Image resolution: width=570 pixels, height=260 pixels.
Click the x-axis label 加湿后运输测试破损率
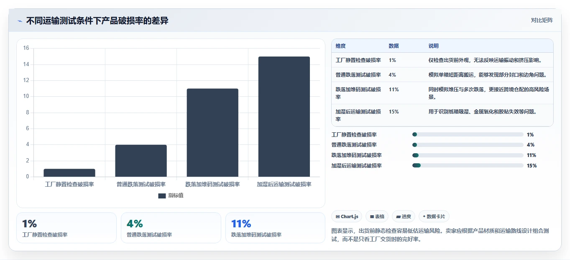pyautogui.click(x=284, y=184)
